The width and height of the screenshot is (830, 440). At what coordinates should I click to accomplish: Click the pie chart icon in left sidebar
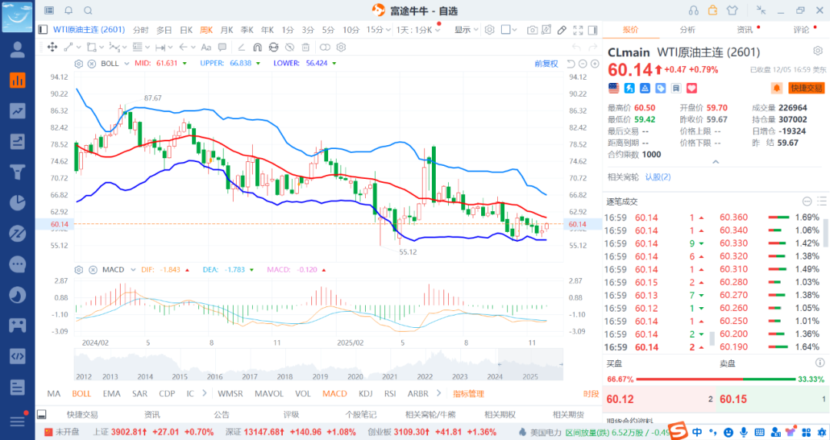tap(17, 203)
